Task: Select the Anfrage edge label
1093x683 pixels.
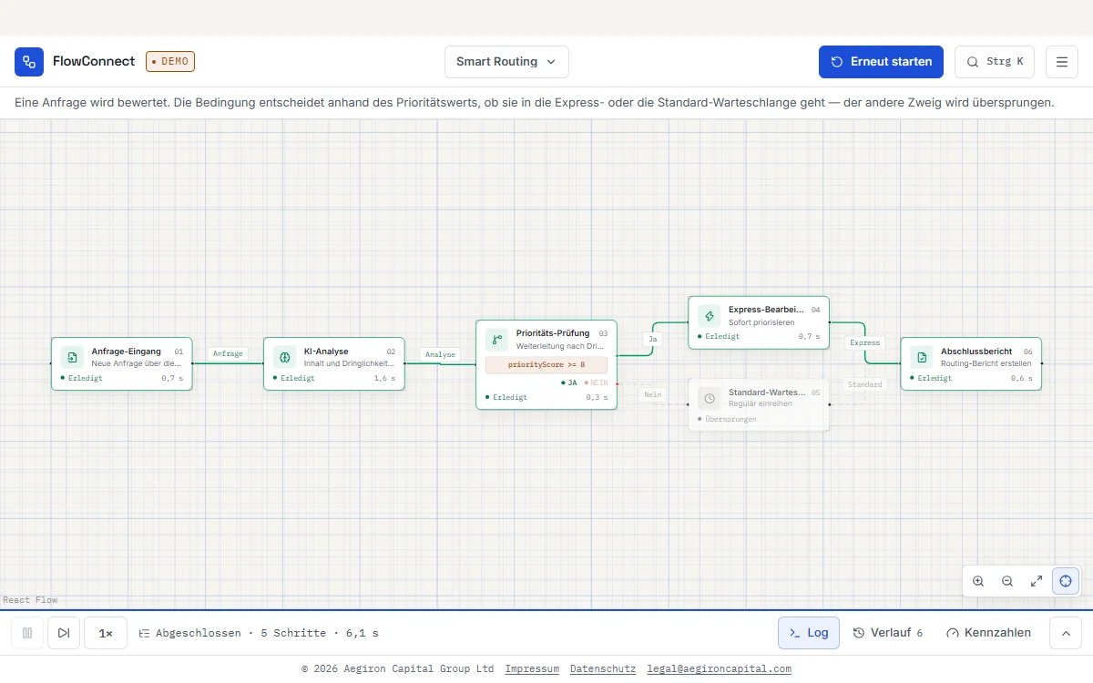Action: click(228, 353)
